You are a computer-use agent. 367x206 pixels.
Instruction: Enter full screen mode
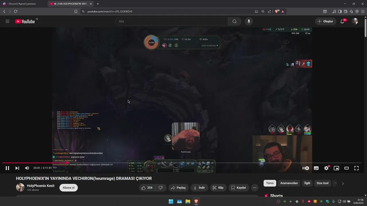[356, 168]
